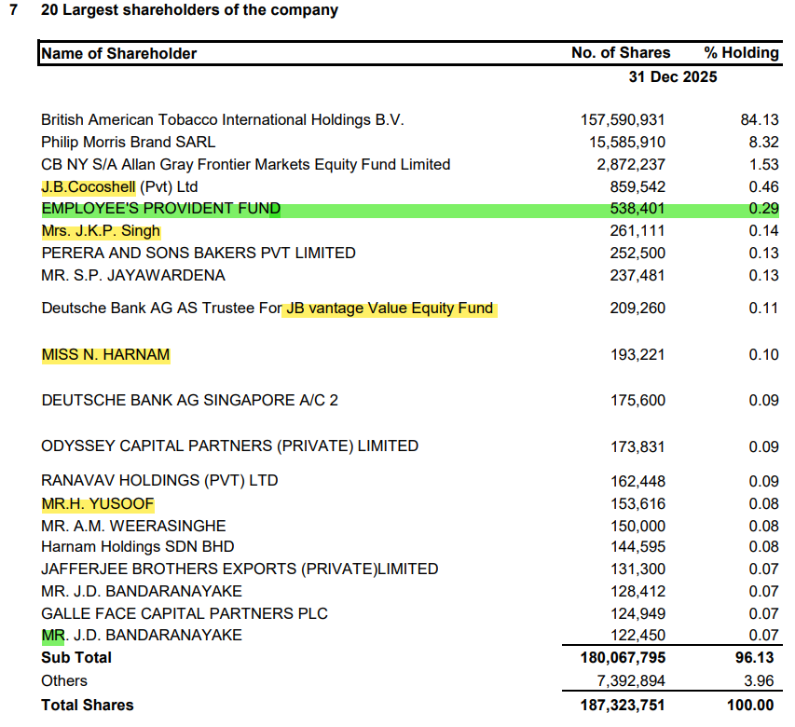The height and width of the screenshot is (727, 795).
Task: Select the 'Others' row label
Action: (x=64, y=681)
